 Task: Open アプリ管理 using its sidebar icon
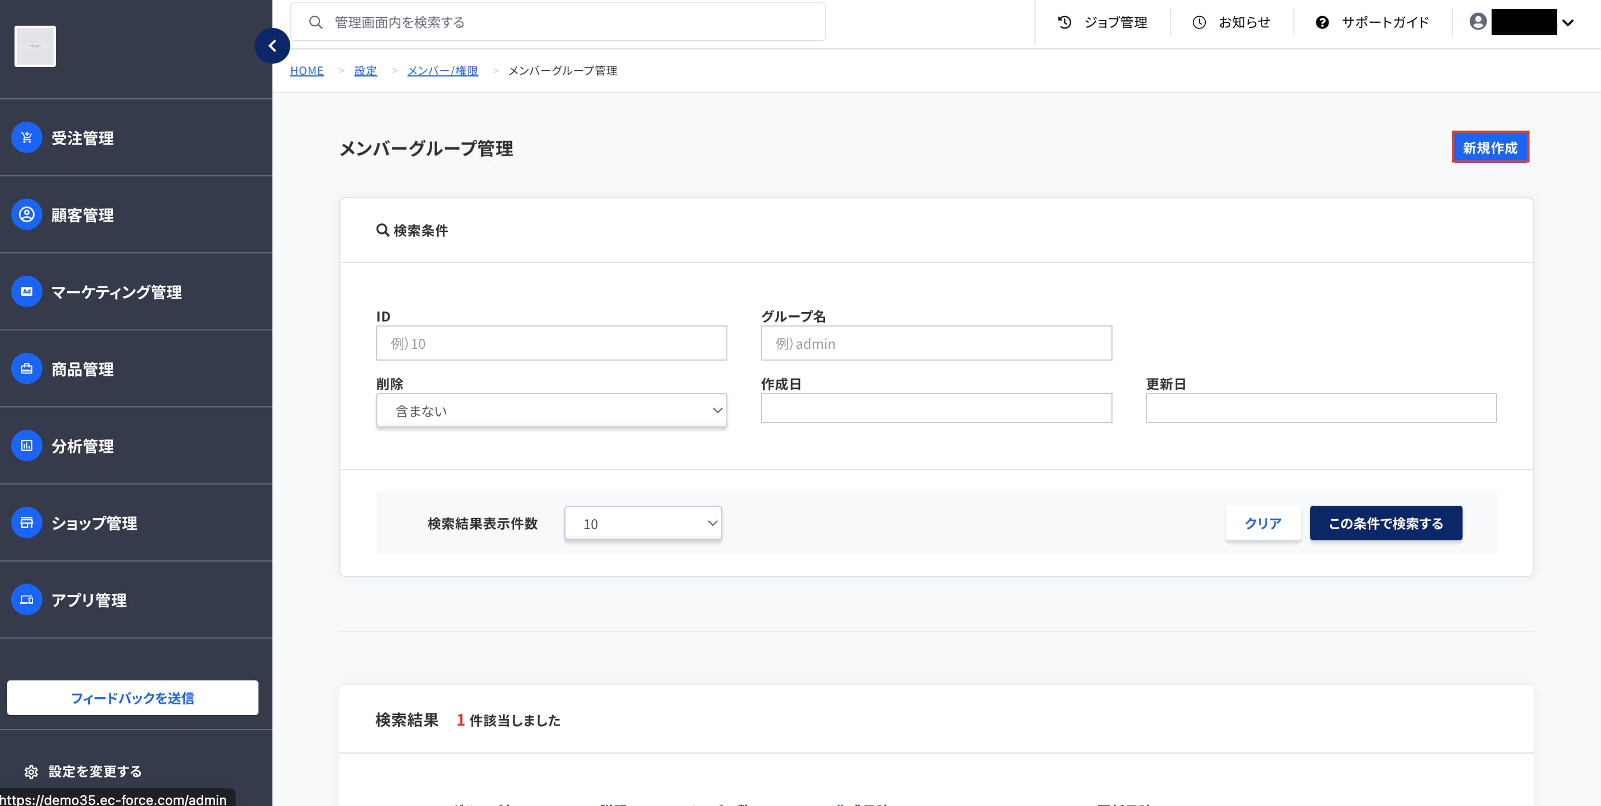coord(26,599)
